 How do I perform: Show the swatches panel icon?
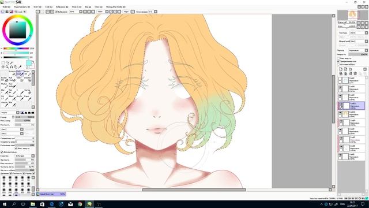coord(20,12)
